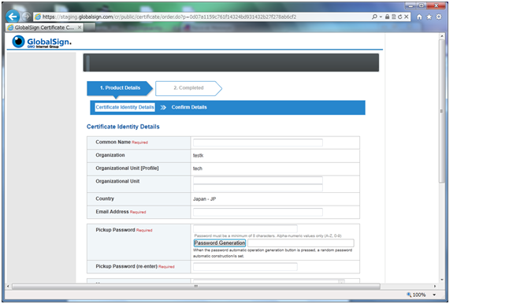
Task: Minimize the Internet Explorer window
Action: point(411,6)
